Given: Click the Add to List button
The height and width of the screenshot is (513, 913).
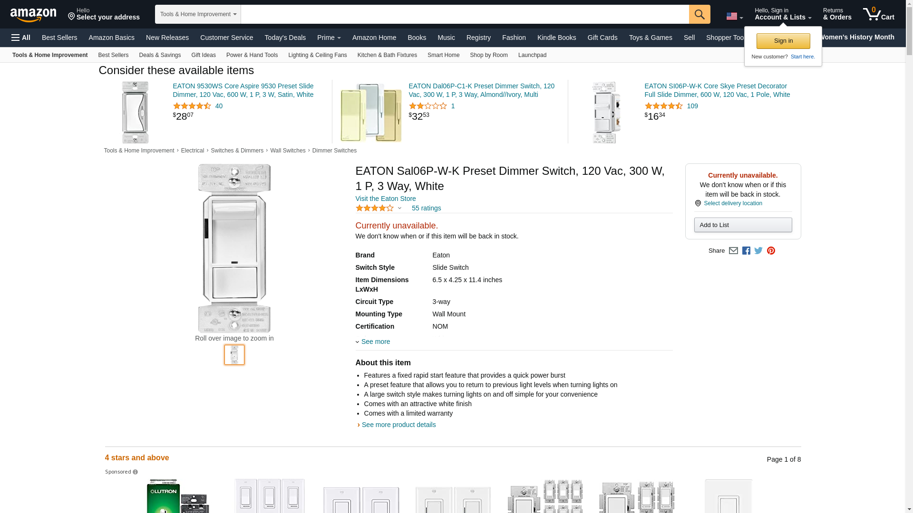Looking at the screenshot, I should point(743,225).
